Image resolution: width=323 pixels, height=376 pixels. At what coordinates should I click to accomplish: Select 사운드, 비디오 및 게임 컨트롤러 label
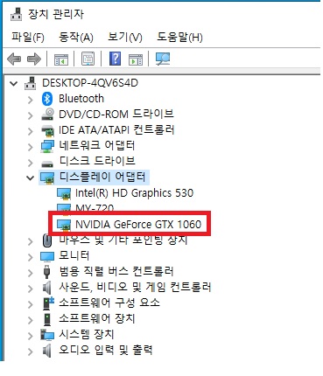[135, 287]
